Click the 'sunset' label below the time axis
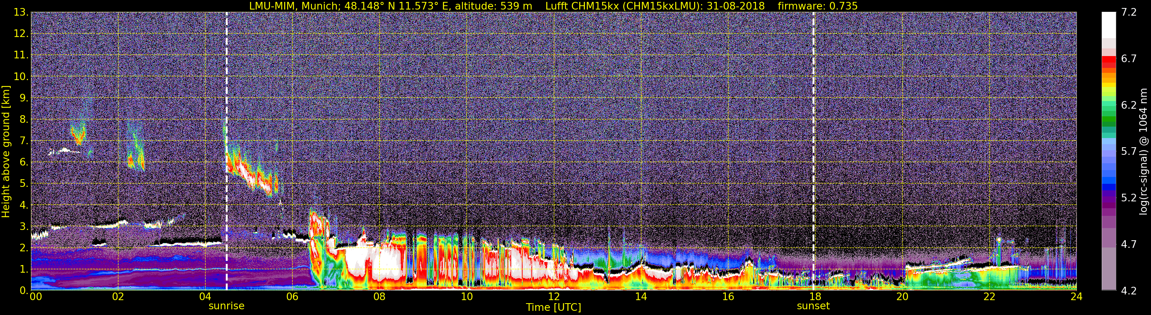The image size is (1151, 315). pyautogui.click(x=813, y=306)
